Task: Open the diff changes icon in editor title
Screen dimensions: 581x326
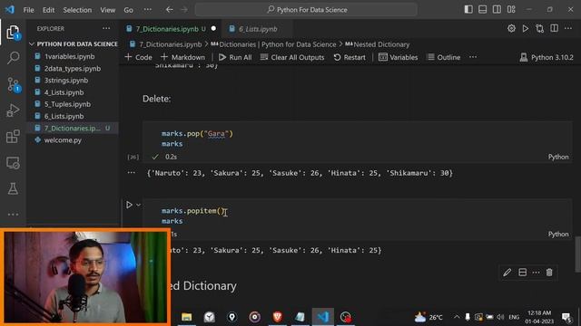Action: (x=539, y=28)
